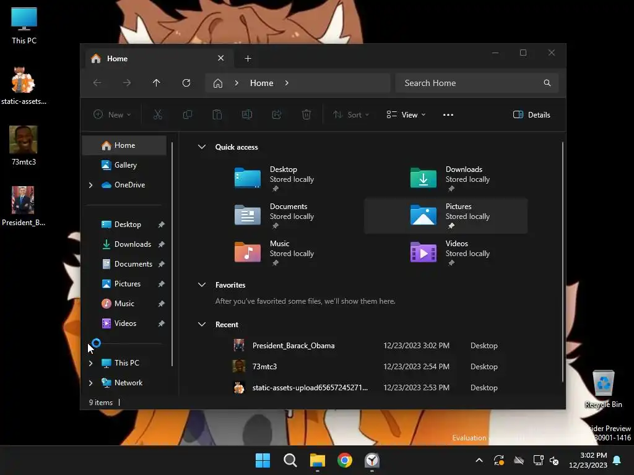Open the See more ellipsis menu
The image size is (634, 475).
click(x=448, y=114)
